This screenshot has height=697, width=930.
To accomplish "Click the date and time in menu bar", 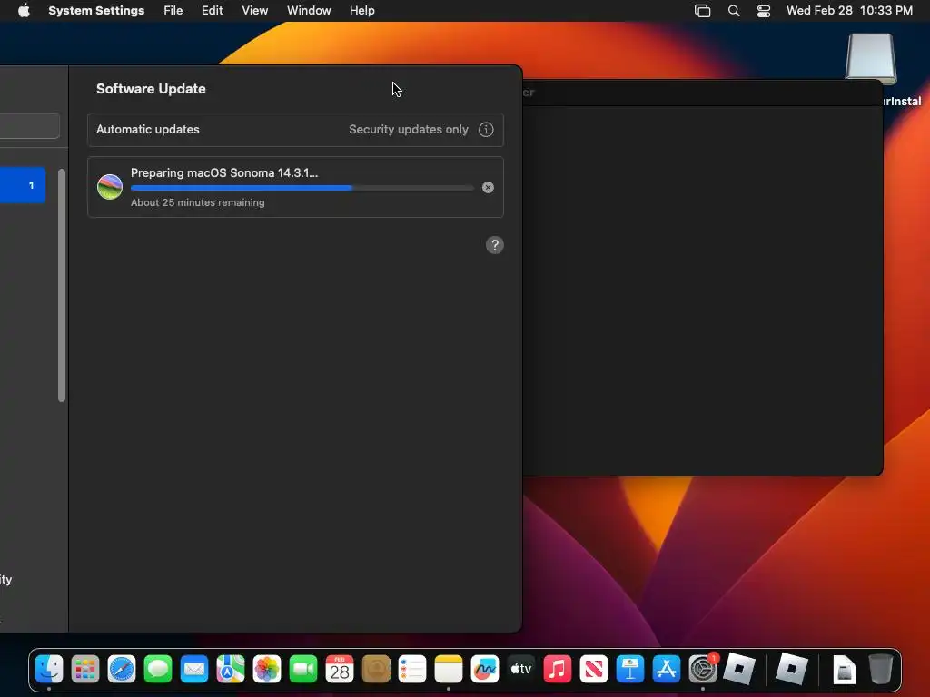I will [x=849, y=11].
